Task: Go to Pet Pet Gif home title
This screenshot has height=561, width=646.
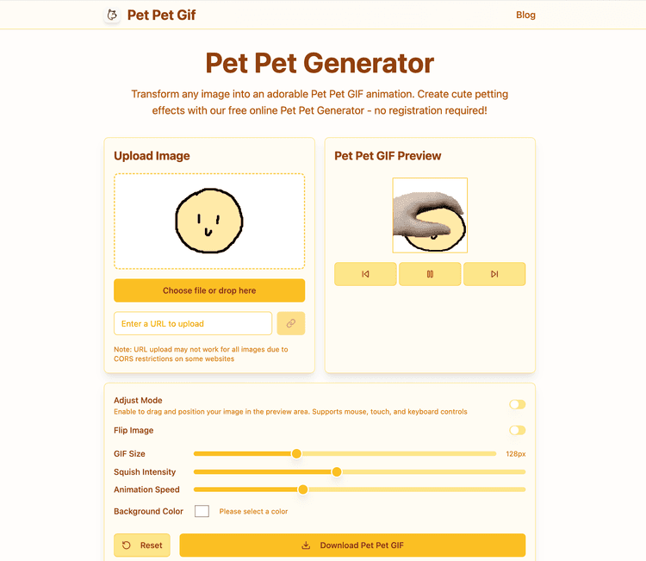Action: point(162,15)
